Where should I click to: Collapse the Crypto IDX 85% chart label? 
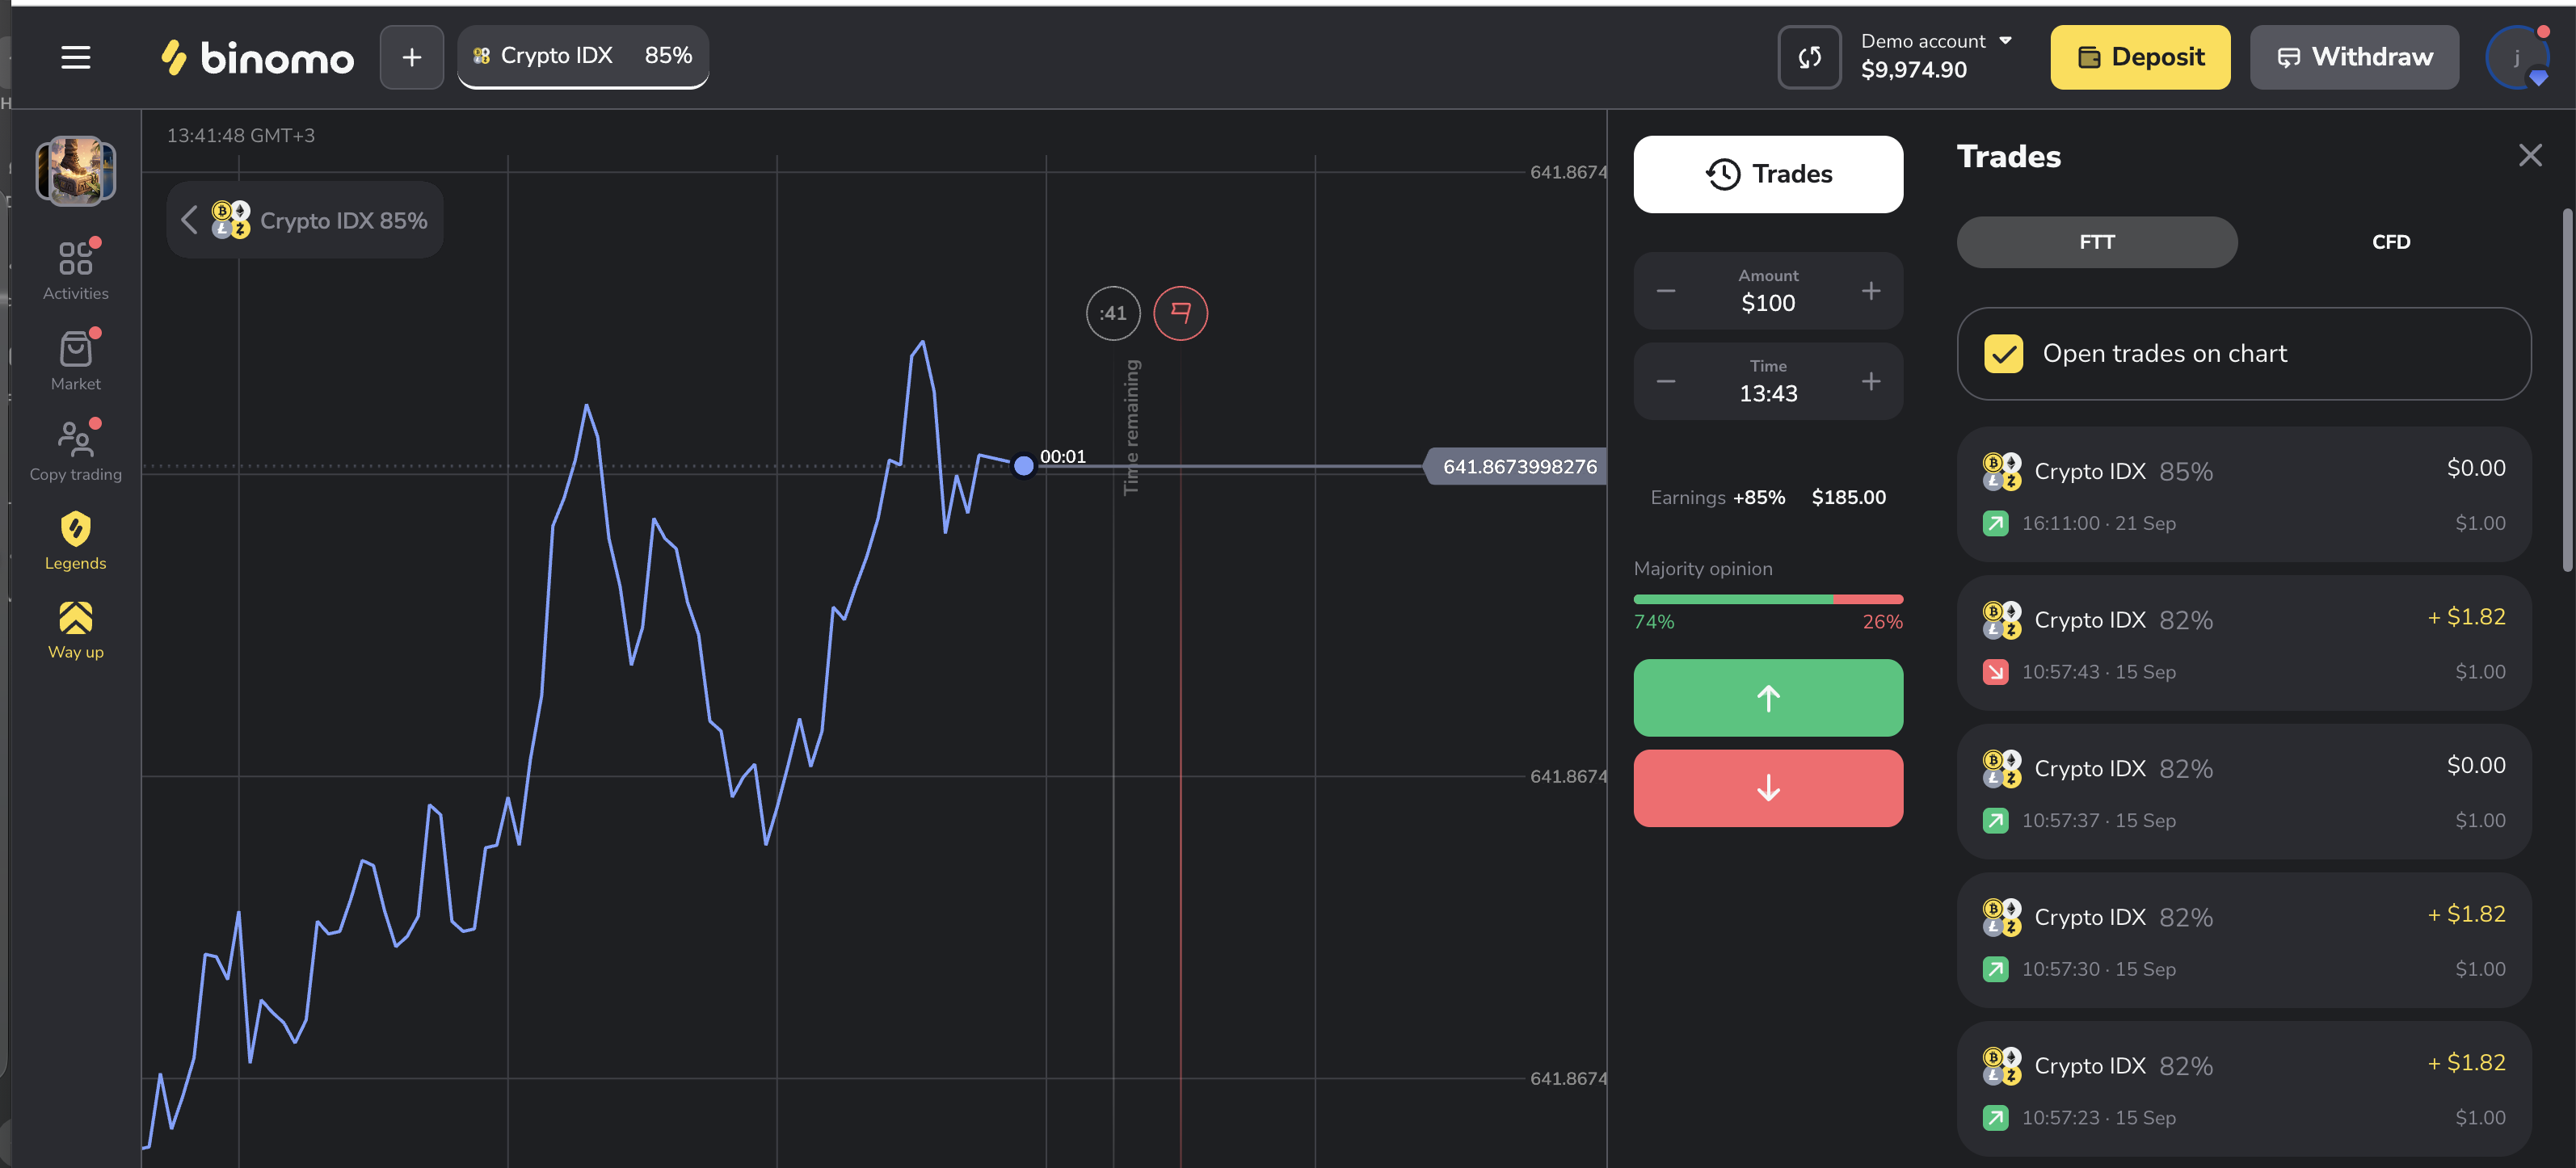(190, 220)
